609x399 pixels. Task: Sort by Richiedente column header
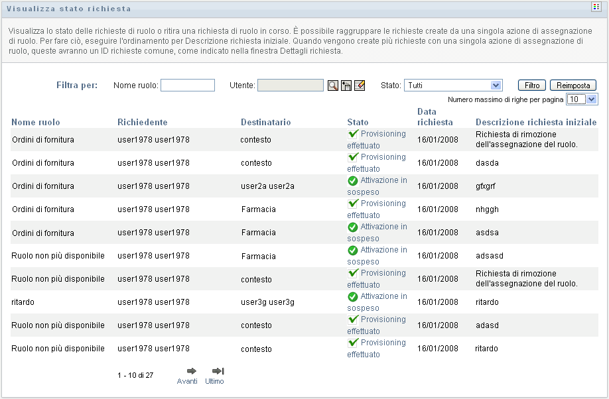point(142,122)
